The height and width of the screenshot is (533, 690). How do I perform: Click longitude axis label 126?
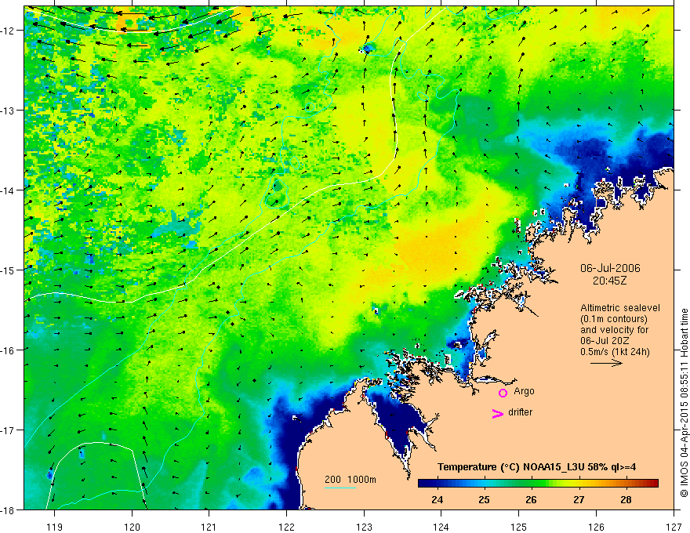[596, 527]
